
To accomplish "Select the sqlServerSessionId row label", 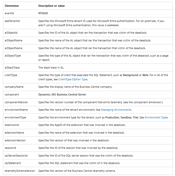I will pyautogui.click(x=16, y=156).
